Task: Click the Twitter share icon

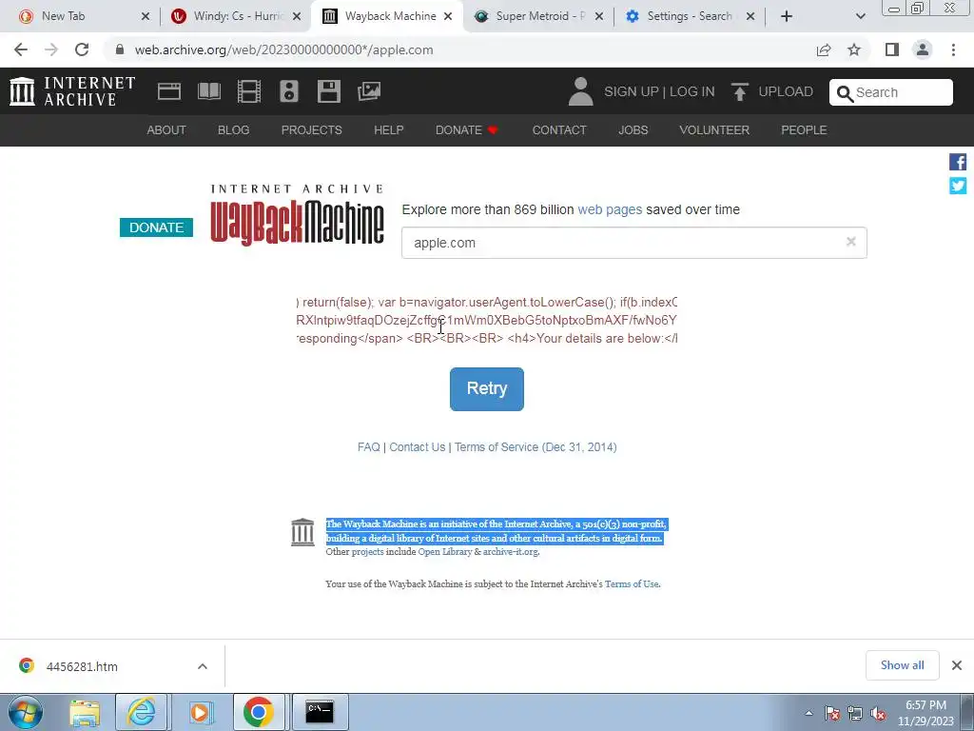Action: (x=957, y=186)
